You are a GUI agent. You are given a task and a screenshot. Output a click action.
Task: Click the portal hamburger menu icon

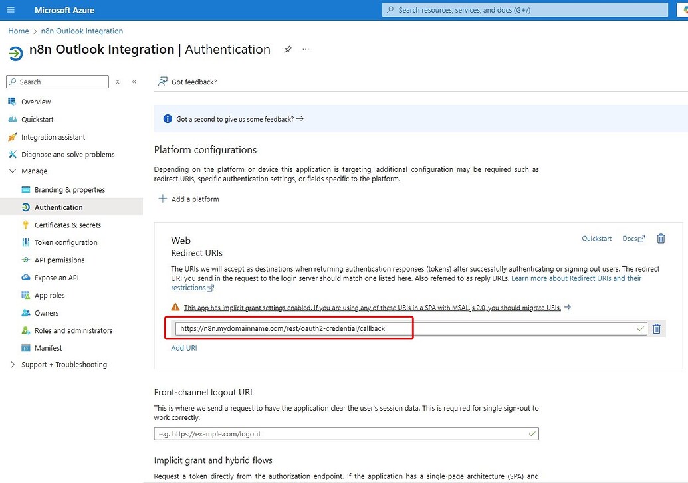(10, 10)
